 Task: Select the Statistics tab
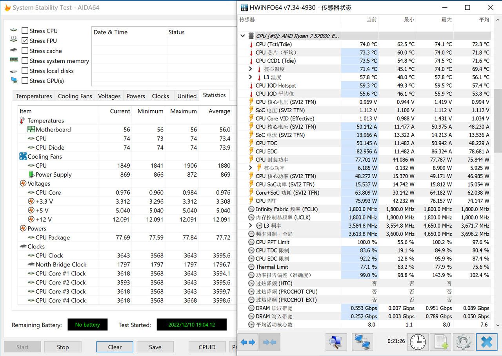214,95
